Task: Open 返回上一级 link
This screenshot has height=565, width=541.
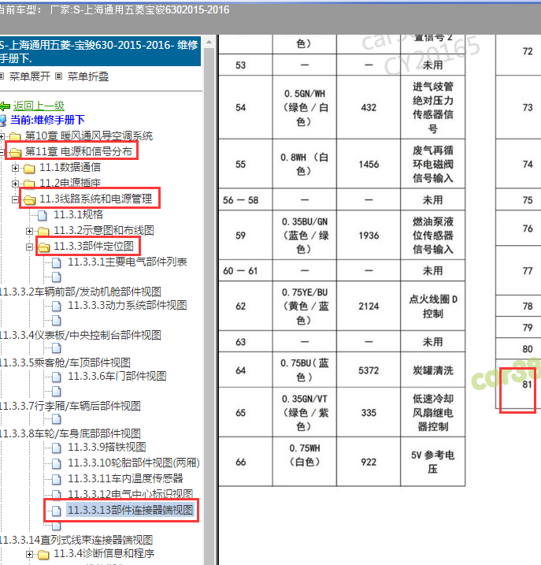Action: point(39,106)
